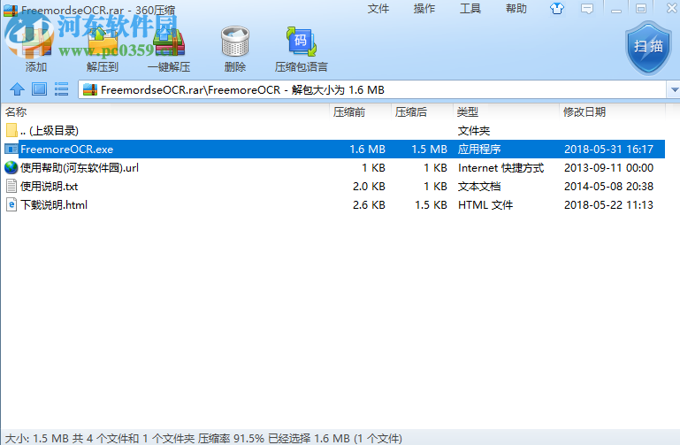Viewport: 680px width, 445px height.
Task: Click the FreemoreOCR.exe file icon
Action: 11,150
